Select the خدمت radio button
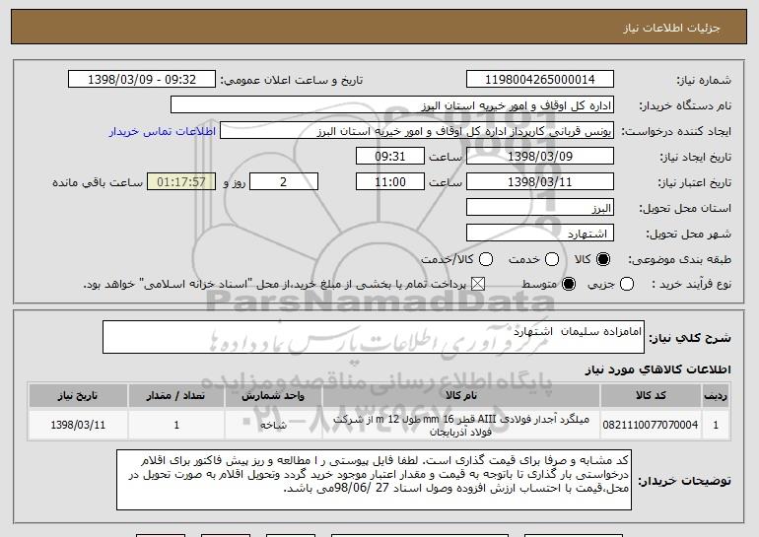This screenshot has height=537, width=759. point(552,259)
